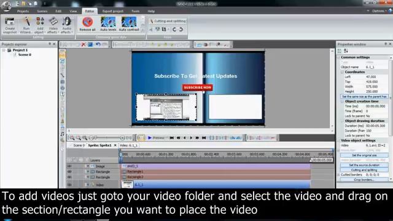This screenshot has height=221, width=393.
Task: Rotate counter-clockwise using the ribbon icon
Action: (174, 29)
